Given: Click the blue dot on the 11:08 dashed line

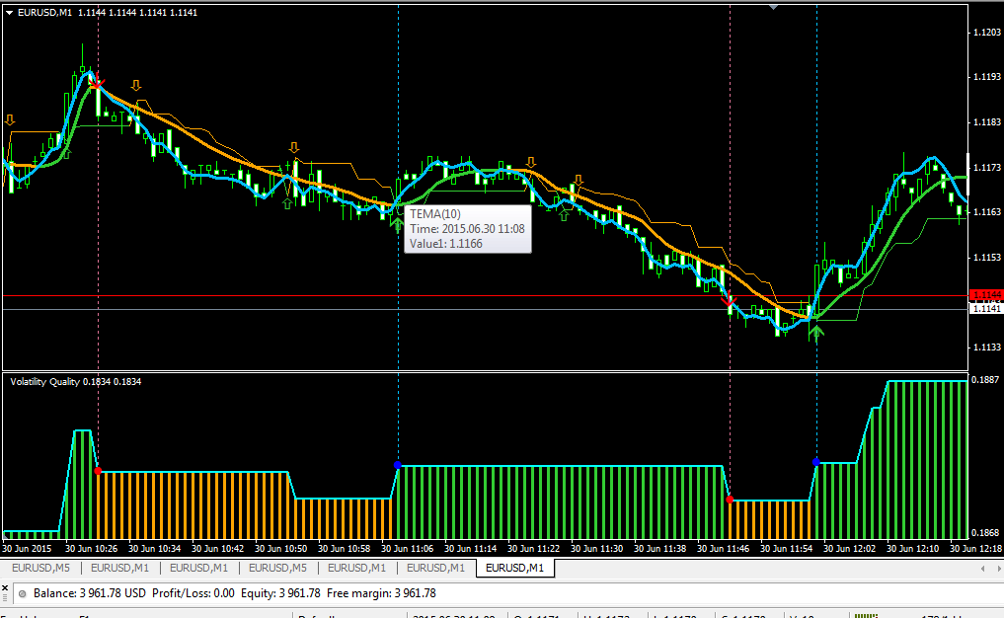Looking at the screenshot, I should 398,465.
